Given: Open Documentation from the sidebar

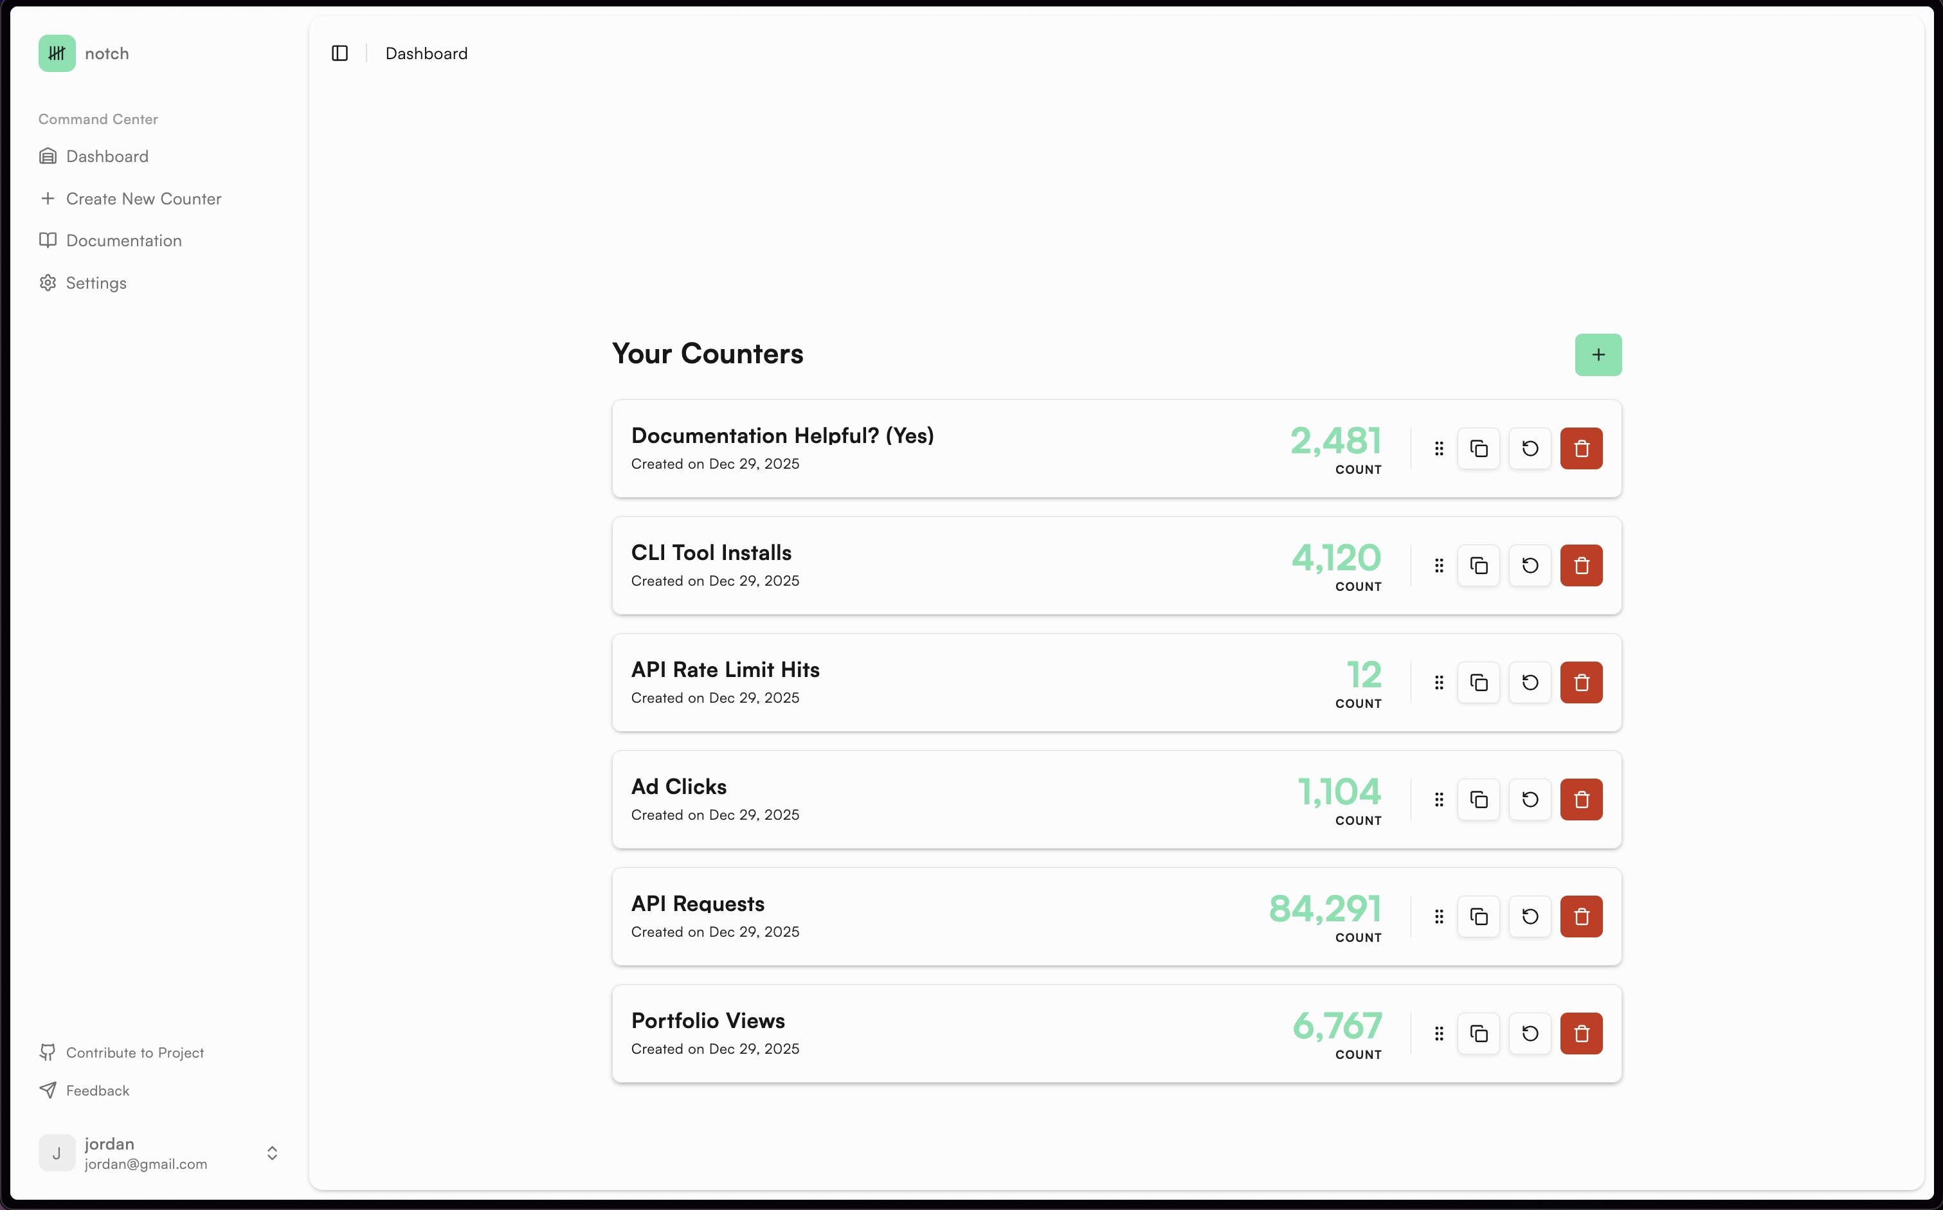Looking at the screenshot, I should 111,240.
